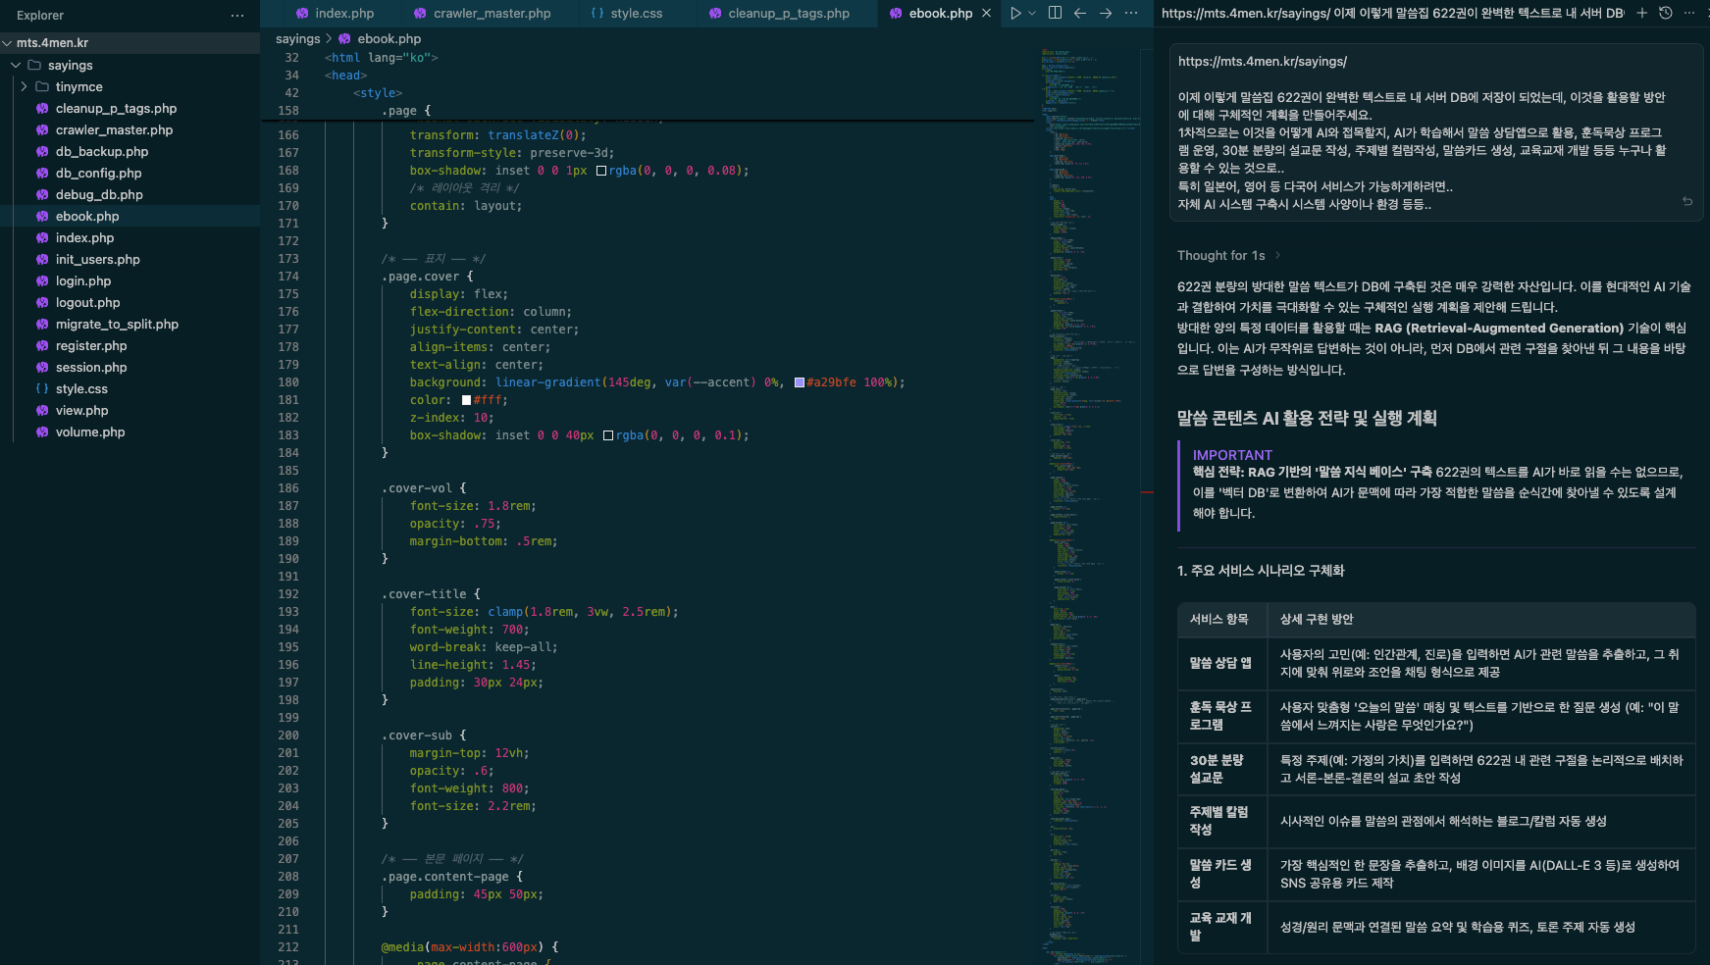
Task: Run ebook.php with the play button
Action: coord(1015,13)
